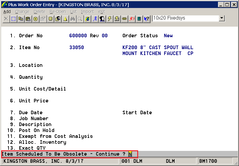Viewport: 239px width, 166px height.
Task: Click the Order No value 600000
Action: point(78,36)
